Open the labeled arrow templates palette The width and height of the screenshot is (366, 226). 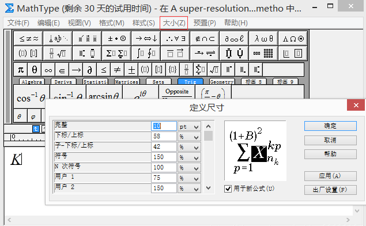[205, 53]
